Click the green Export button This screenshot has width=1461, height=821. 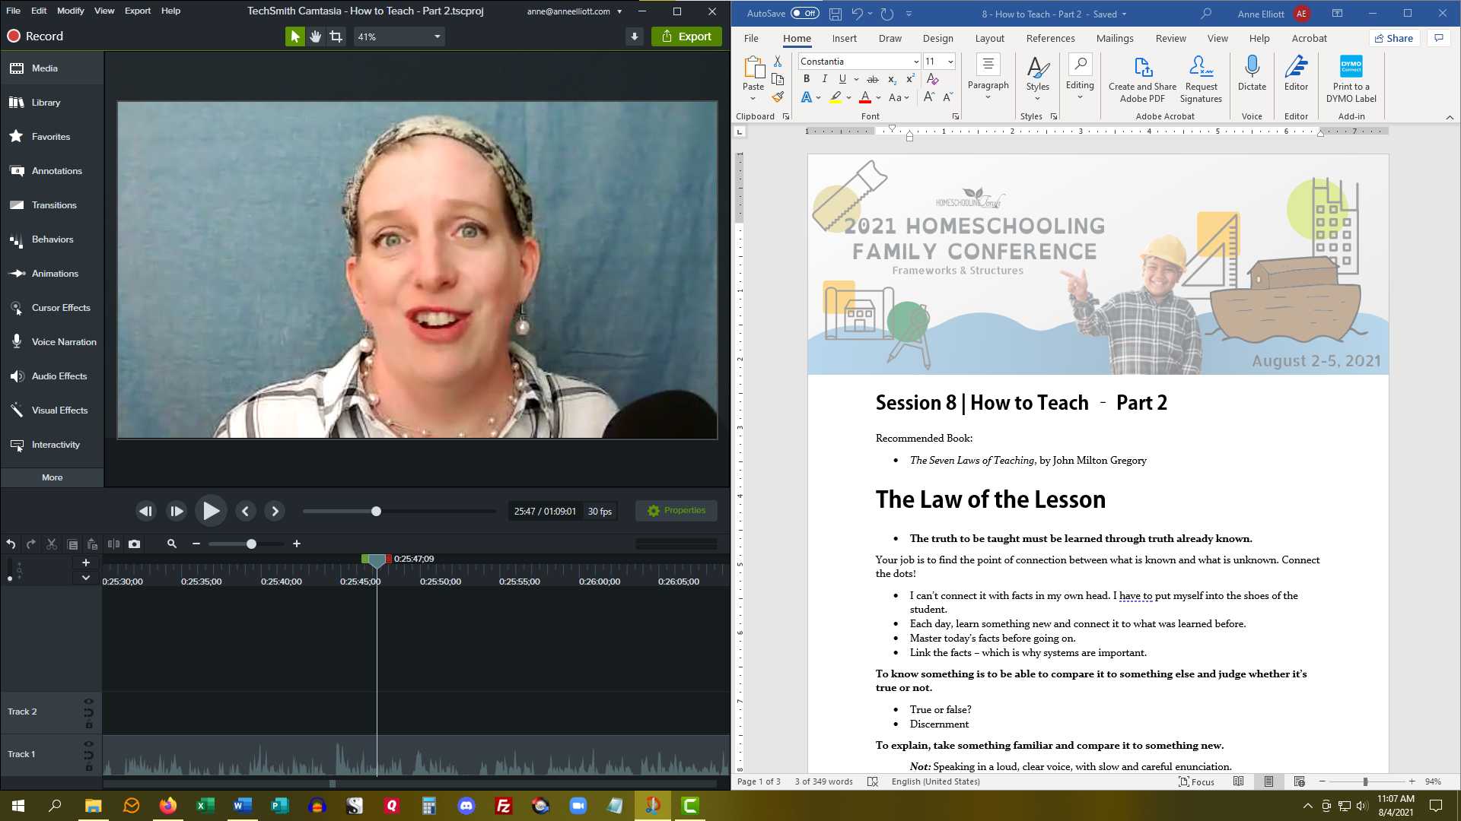pos(686,36)
